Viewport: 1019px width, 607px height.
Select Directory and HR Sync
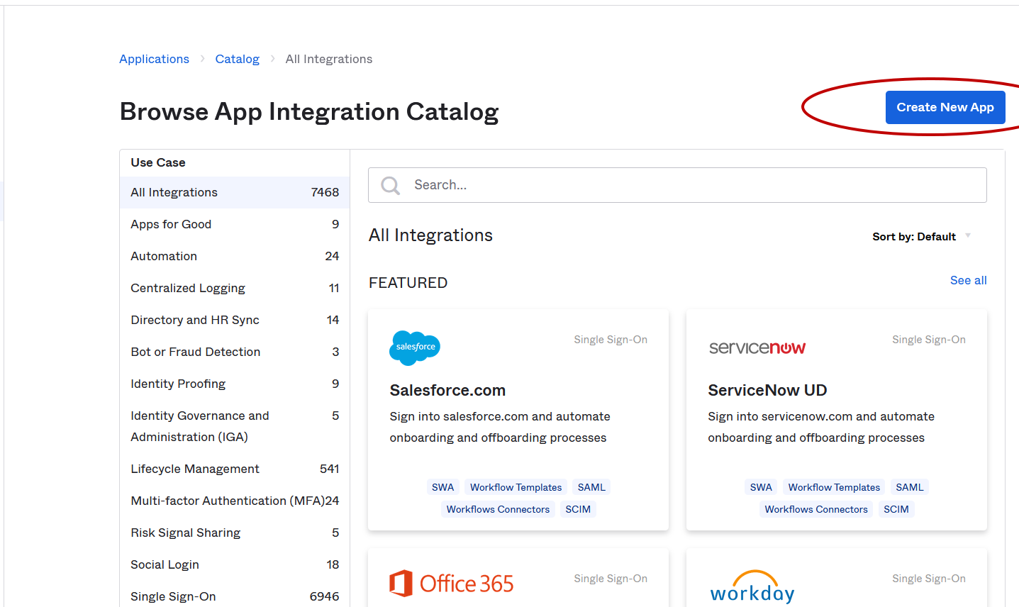235,320
